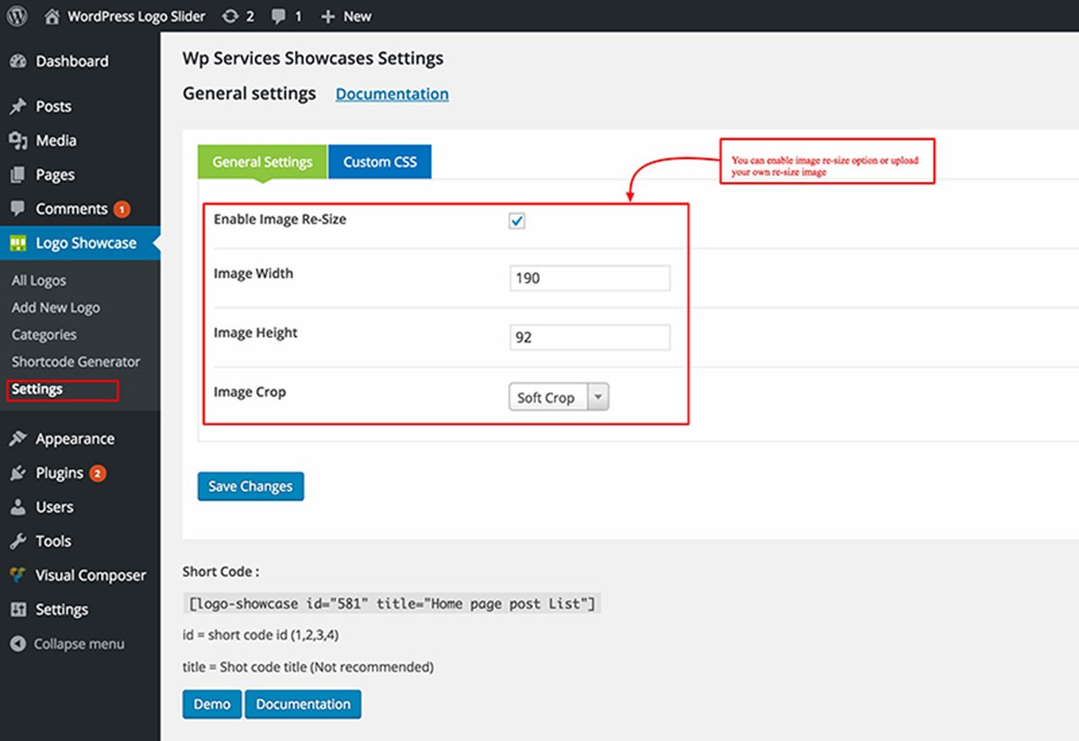Click the home icon beside the site name

pyautogui.click(x=52, y=16)
